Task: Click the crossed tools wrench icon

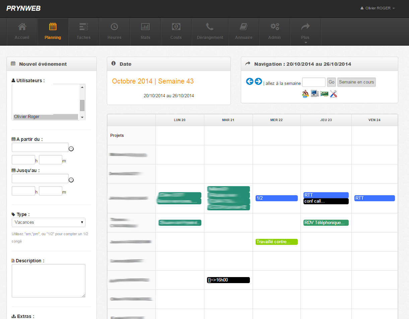Action: click(x=333, y=94)
